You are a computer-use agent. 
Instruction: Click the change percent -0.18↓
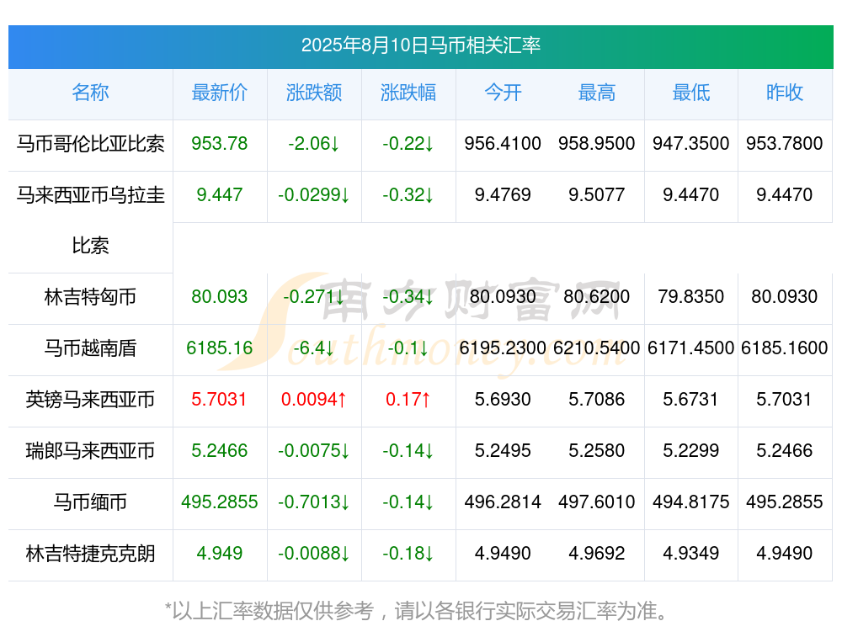tap(408, 554)
